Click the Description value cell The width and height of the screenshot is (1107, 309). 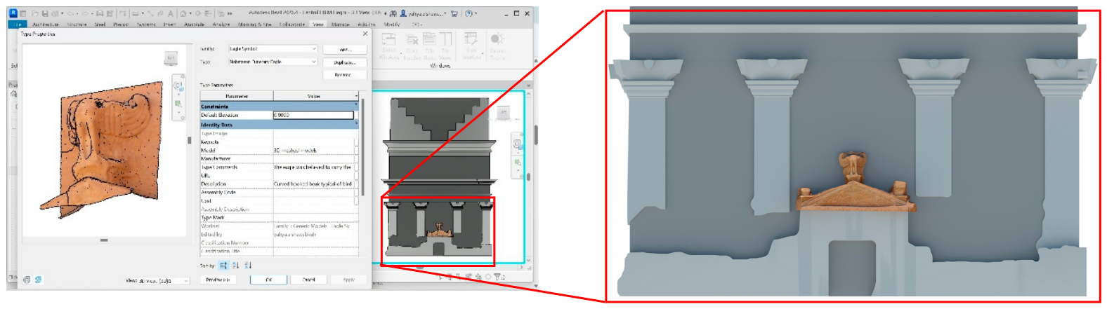pyautogui.click(x=313, y=184)
